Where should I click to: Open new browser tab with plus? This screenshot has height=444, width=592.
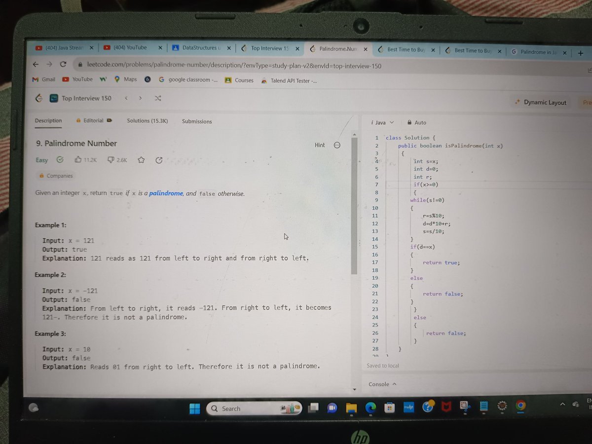pos(581,53)
